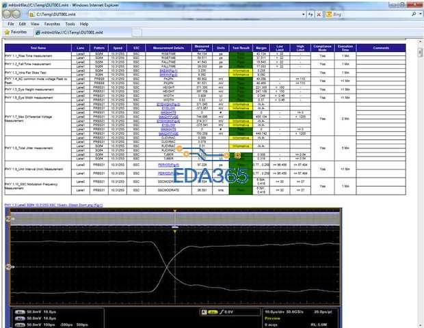
Task: Open the Lane0 MASKHITS link
Action: 168,113
